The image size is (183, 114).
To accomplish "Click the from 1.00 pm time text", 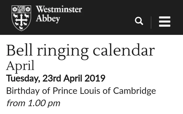I will tap(33, 103).
